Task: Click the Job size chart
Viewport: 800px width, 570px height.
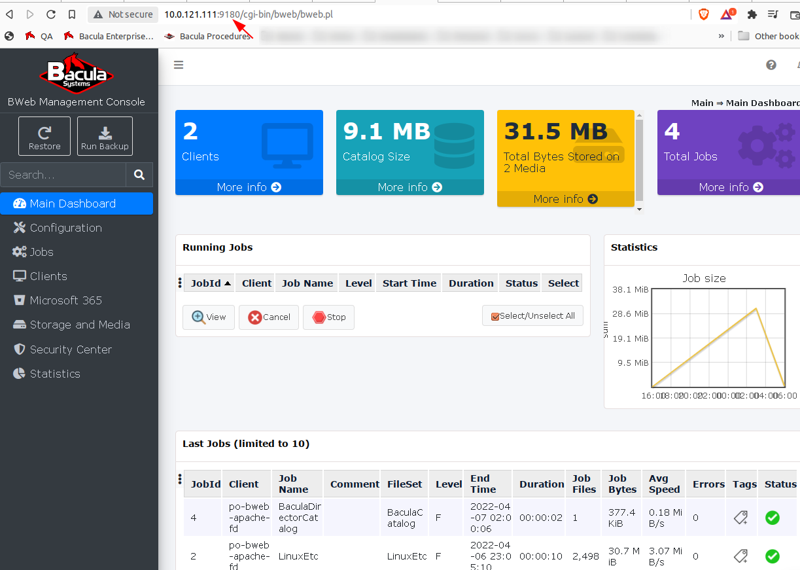Action: (718, 338)
